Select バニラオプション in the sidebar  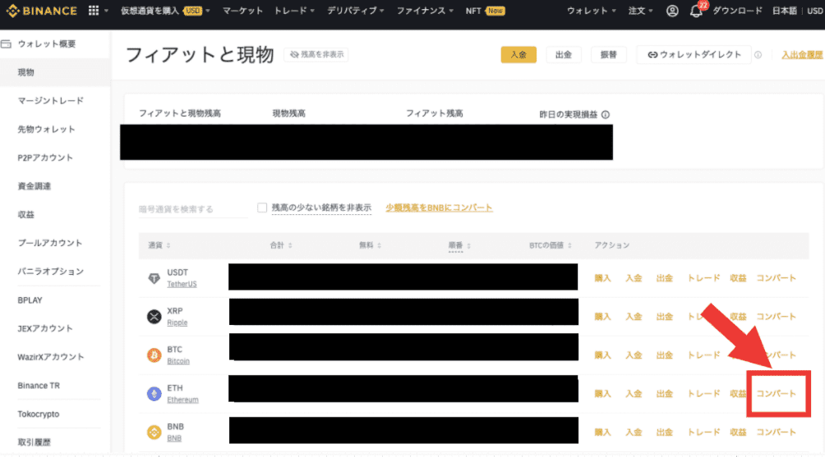(x=50, y=271)
